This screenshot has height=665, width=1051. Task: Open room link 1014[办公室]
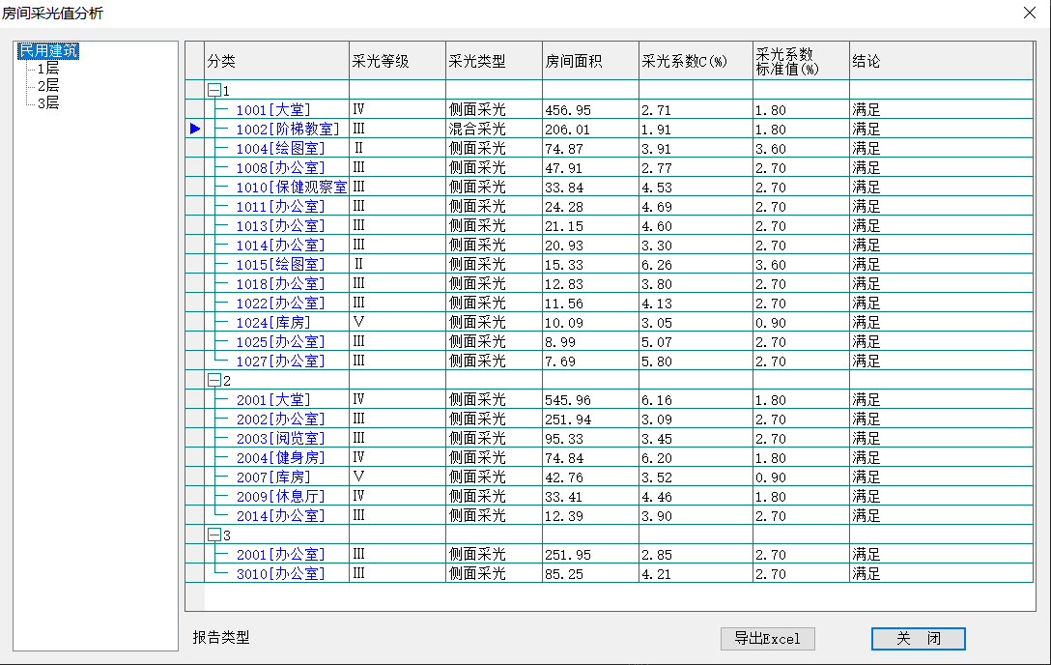coord(280,246)
